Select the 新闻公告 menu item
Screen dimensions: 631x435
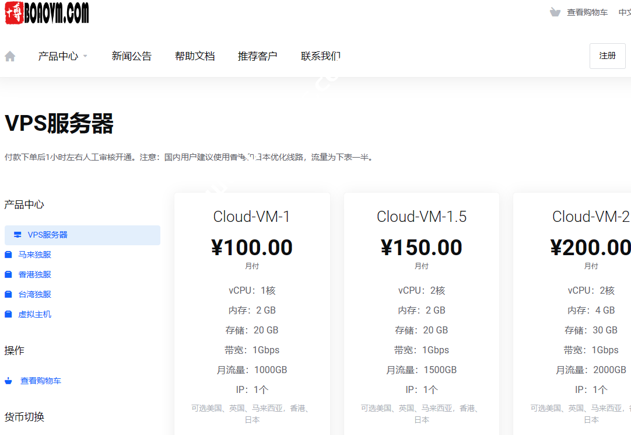pos(131,55)
